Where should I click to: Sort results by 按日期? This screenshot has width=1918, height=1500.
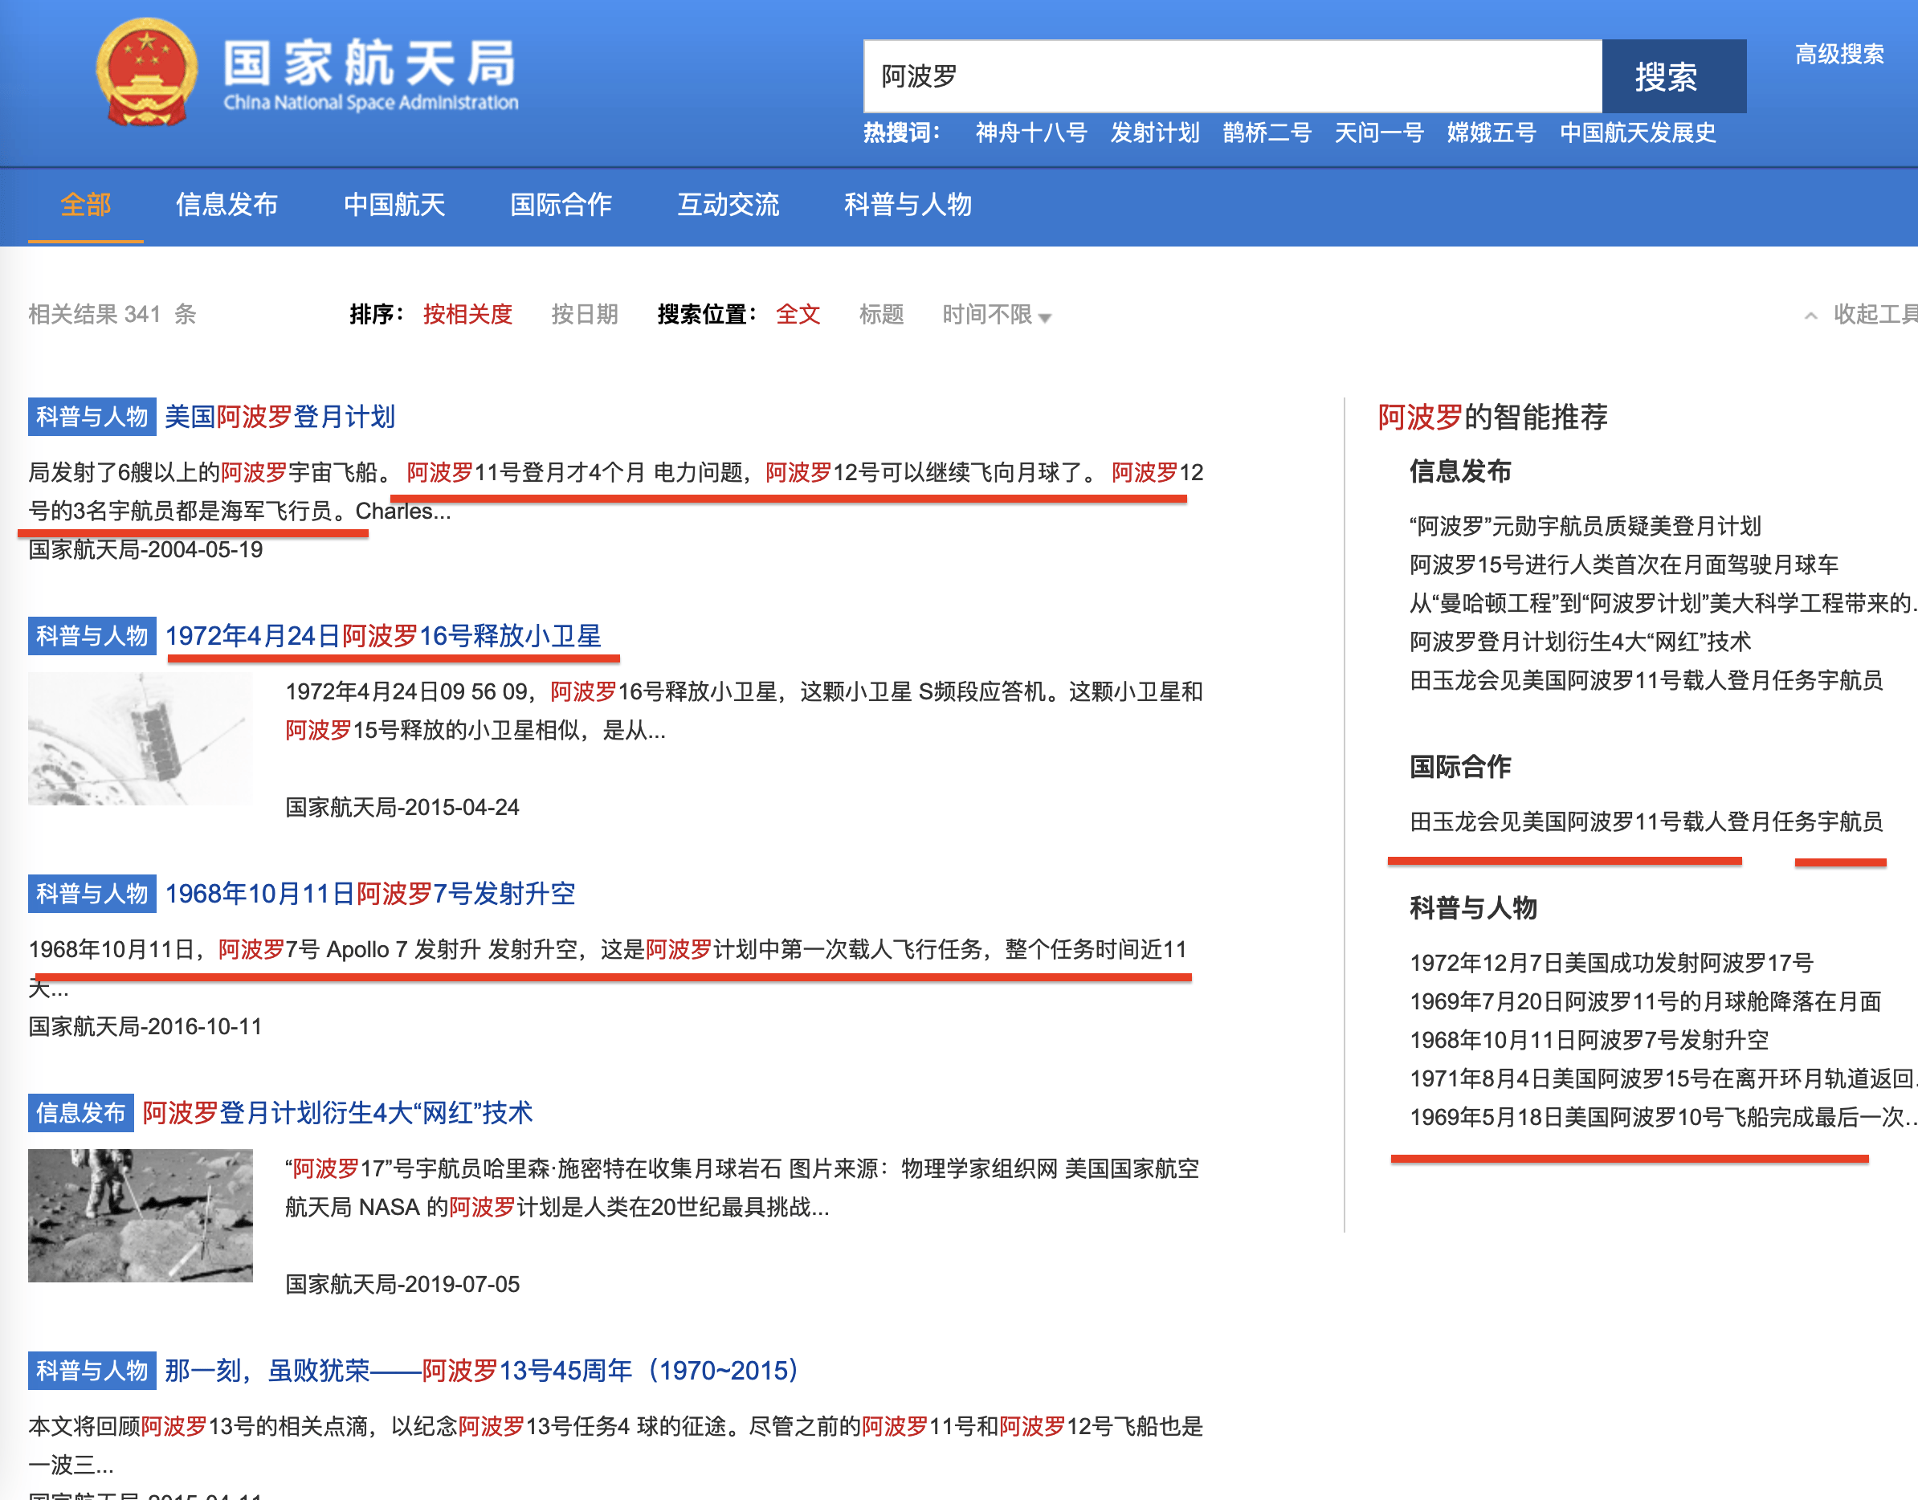pos(584,315)
